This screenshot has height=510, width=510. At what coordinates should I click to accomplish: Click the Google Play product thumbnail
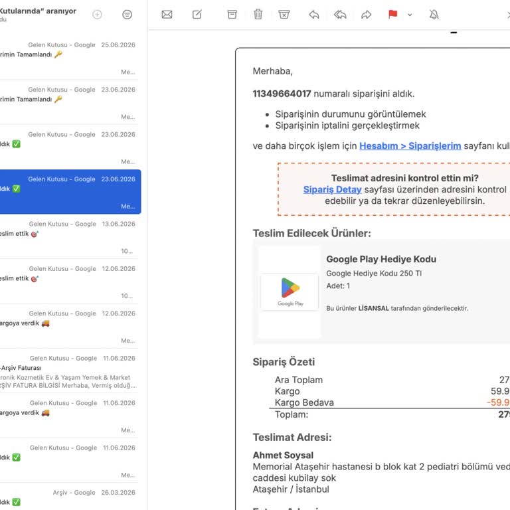(290, 292)
